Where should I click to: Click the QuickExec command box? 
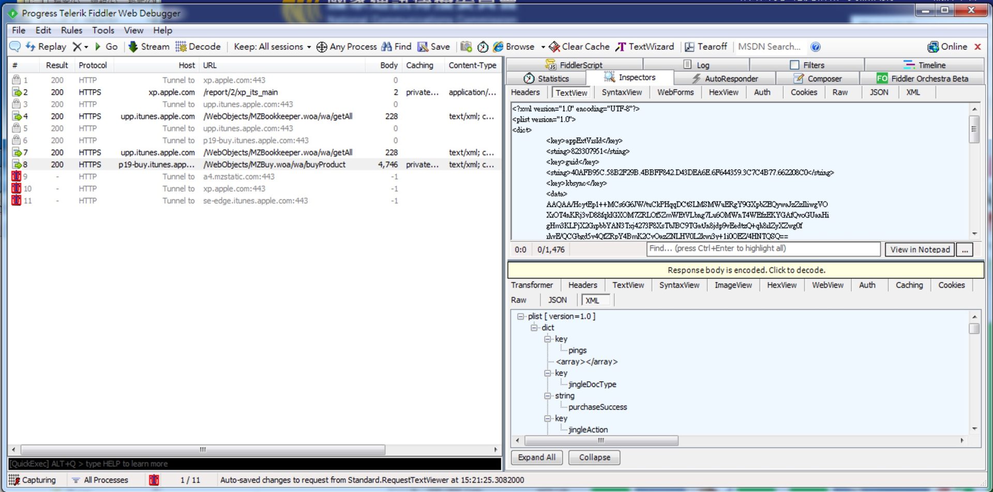[x=254, y=464]
